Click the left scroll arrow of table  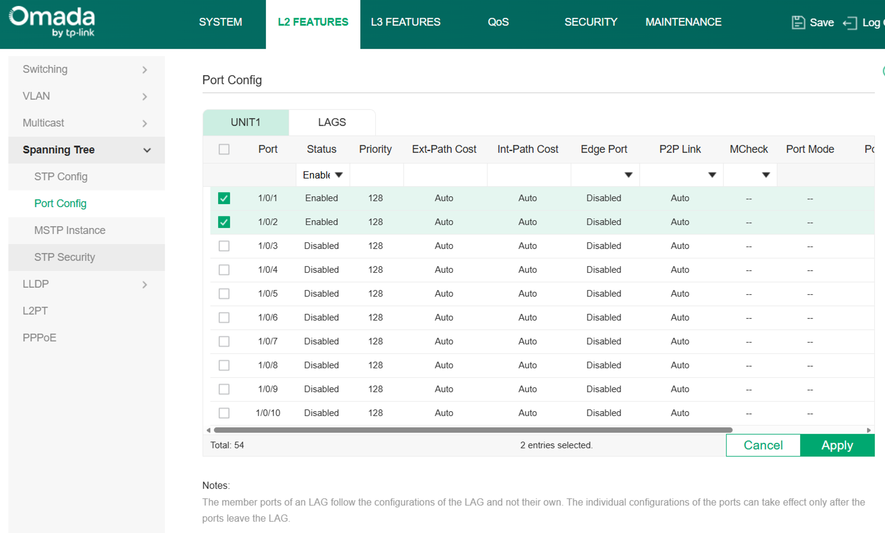tap(208, 430)
